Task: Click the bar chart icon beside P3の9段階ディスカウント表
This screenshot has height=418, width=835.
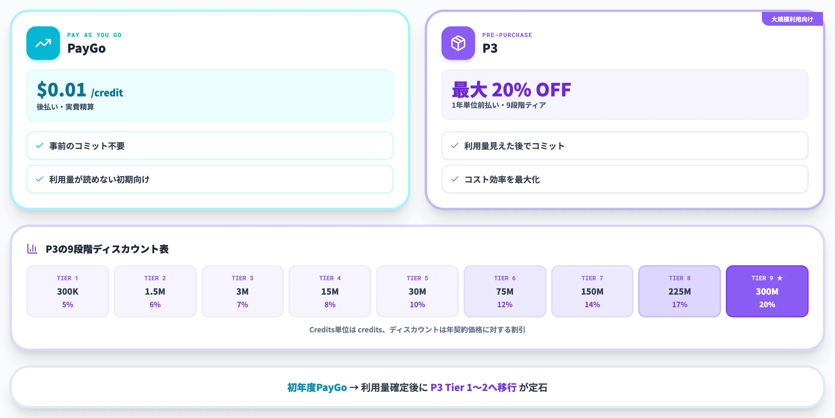Action: point(32,249)
